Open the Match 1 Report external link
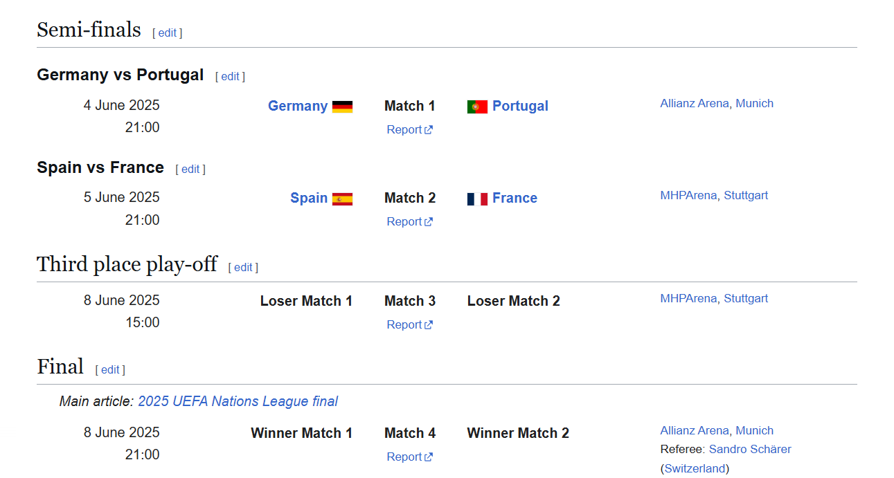894x478 pixels. (x=409, y=129)
